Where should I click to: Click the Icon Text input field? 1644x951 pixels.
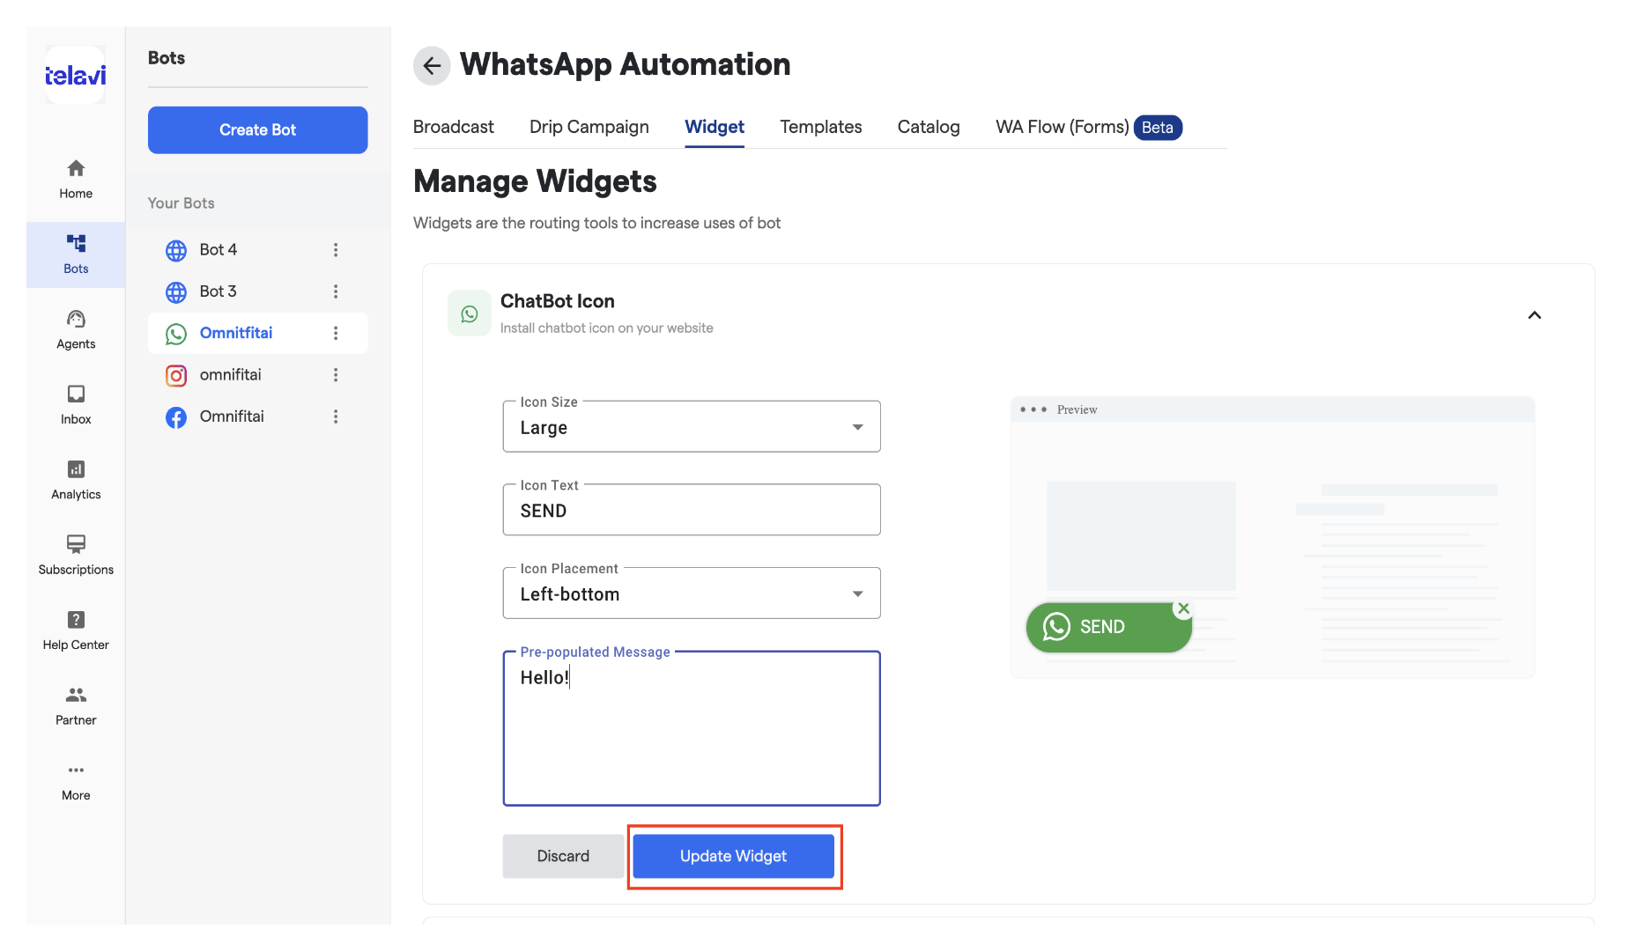pyautogui.click(x=692, y=511)
